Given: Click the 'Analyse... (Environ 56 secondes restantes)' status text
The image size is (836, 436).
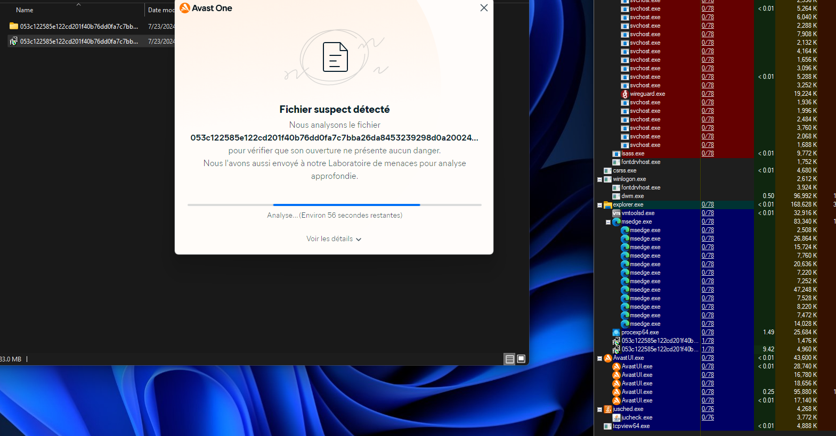Looking at the screenshot, I should coord(335,216).
